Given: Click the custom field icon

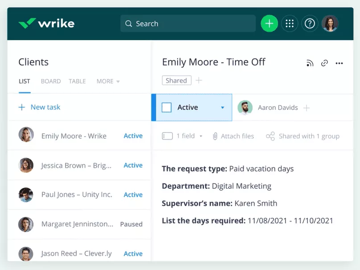Looking at the screenshot, I should pos(167,136).
